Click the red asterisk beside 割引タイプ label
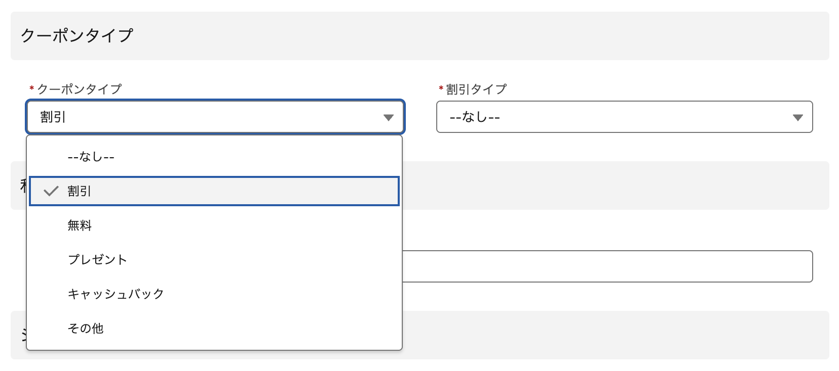 [x=441, y=89]
